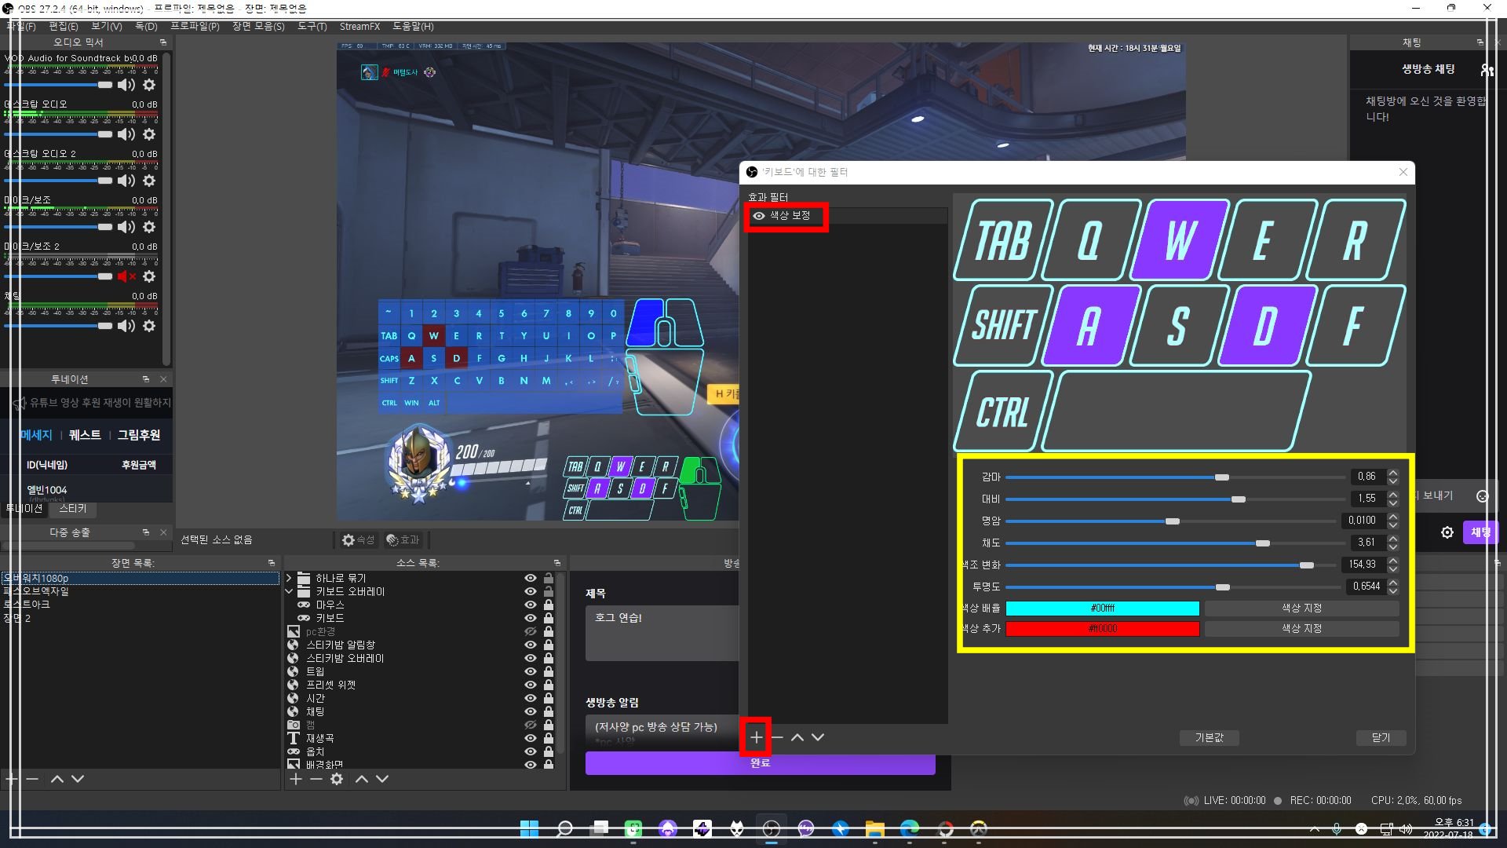Remove selected filter with minus button

(x=777, y=737)
